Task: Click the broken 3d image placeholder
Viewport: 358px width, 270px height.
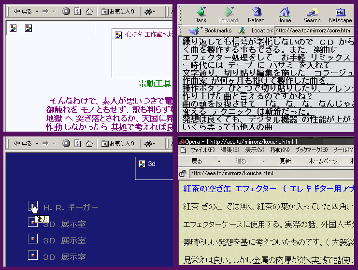Action: pyautogui.click(x=142, y=164)
